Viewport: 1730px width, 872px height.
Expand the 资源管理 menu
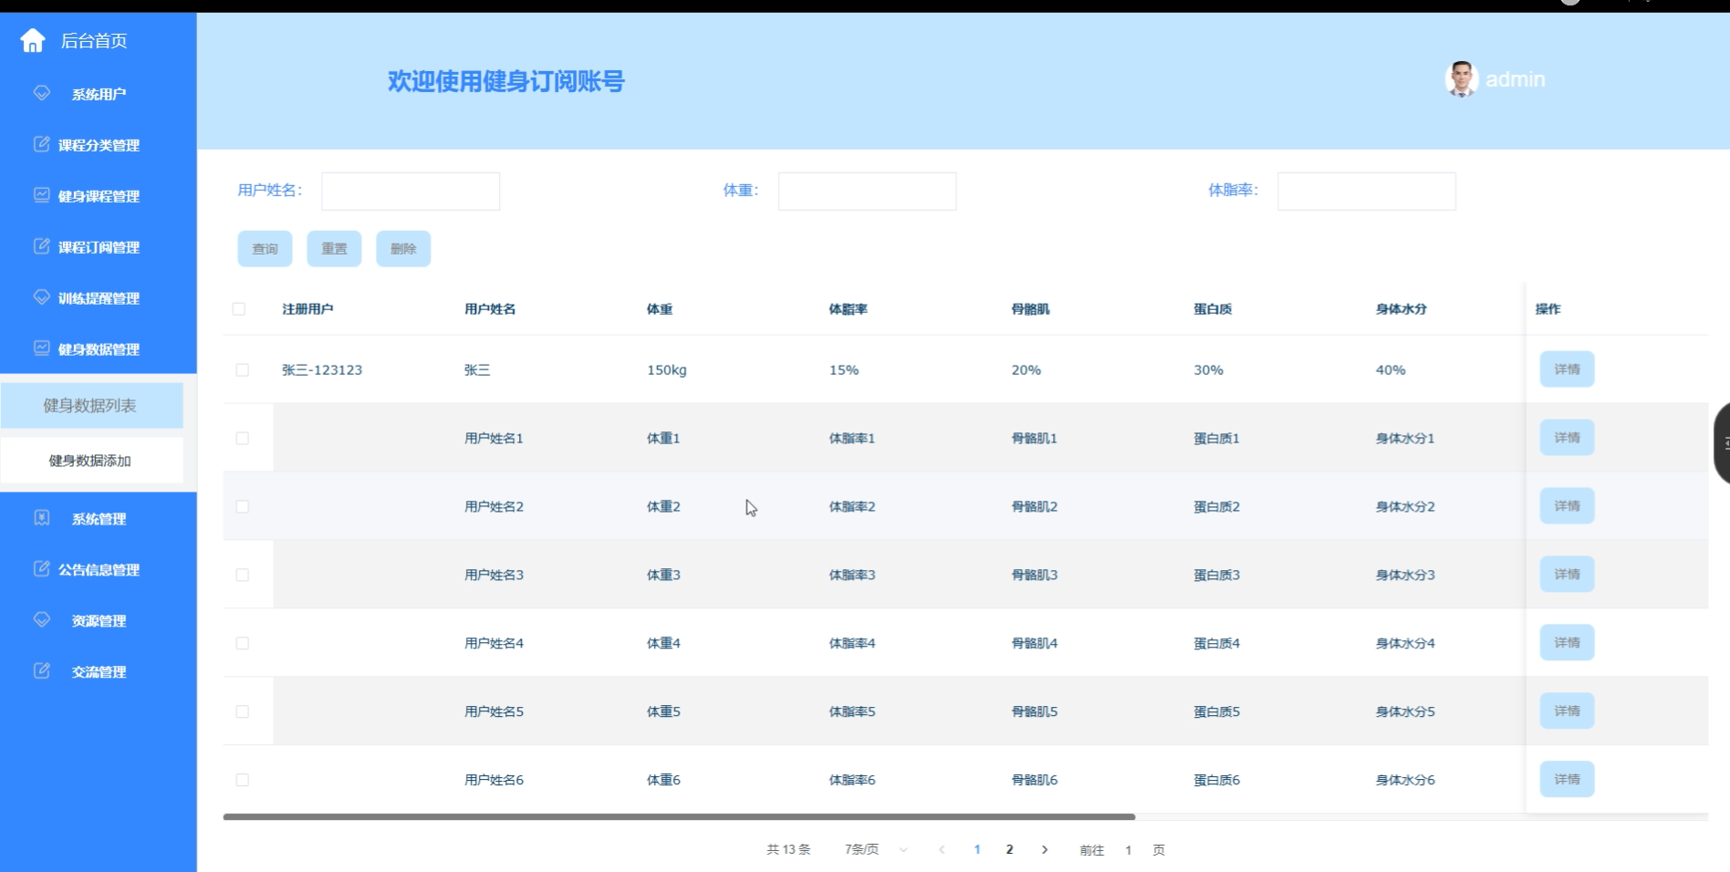click(x=99, y=620)
